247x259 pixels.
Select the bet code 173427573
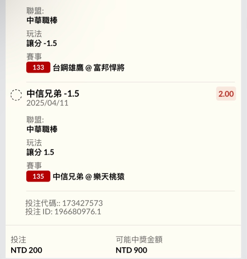click(82, 203)
